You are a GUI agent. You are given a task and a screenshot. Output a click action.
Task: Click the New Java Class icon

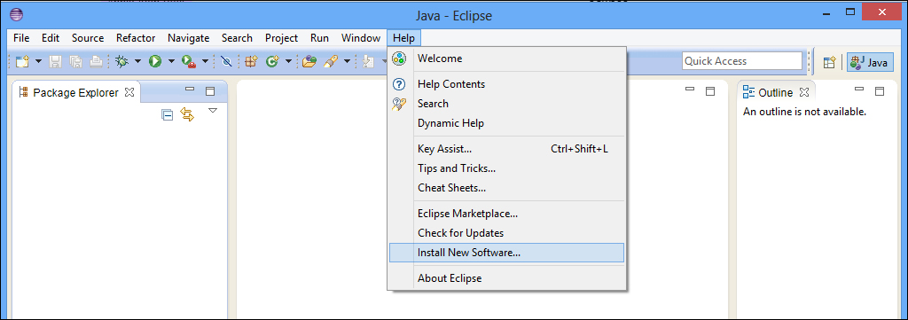coord(272,61)
